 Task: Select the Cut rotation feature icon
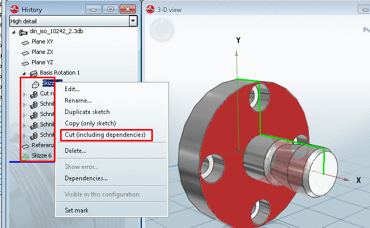click(34, 94)
